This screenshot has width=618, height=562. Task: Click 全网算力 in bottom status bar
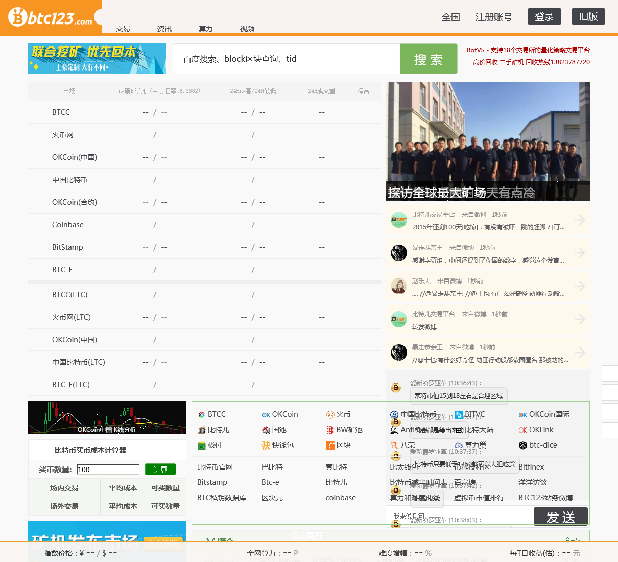tap(273, 553)
